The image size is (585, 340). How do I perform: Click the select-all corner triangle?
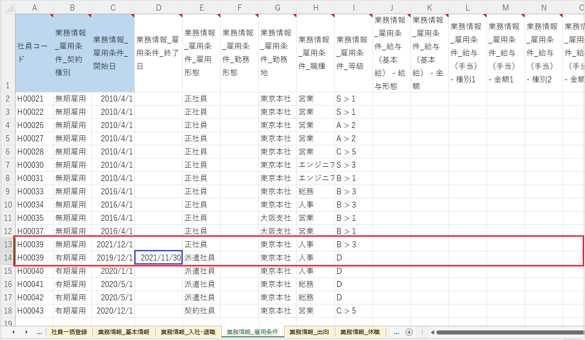click(x=7, y=8)
